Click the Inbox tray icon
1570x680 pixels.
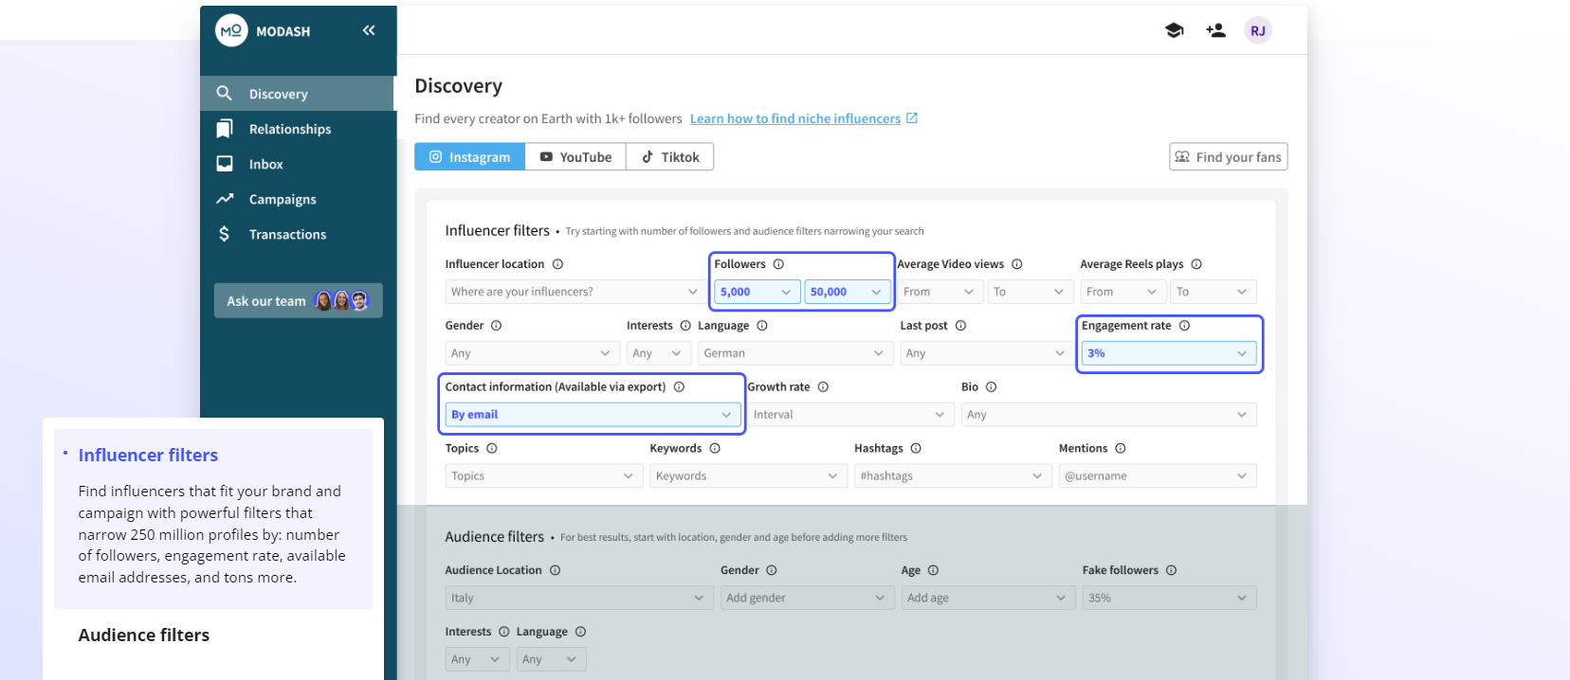point(225,163)
